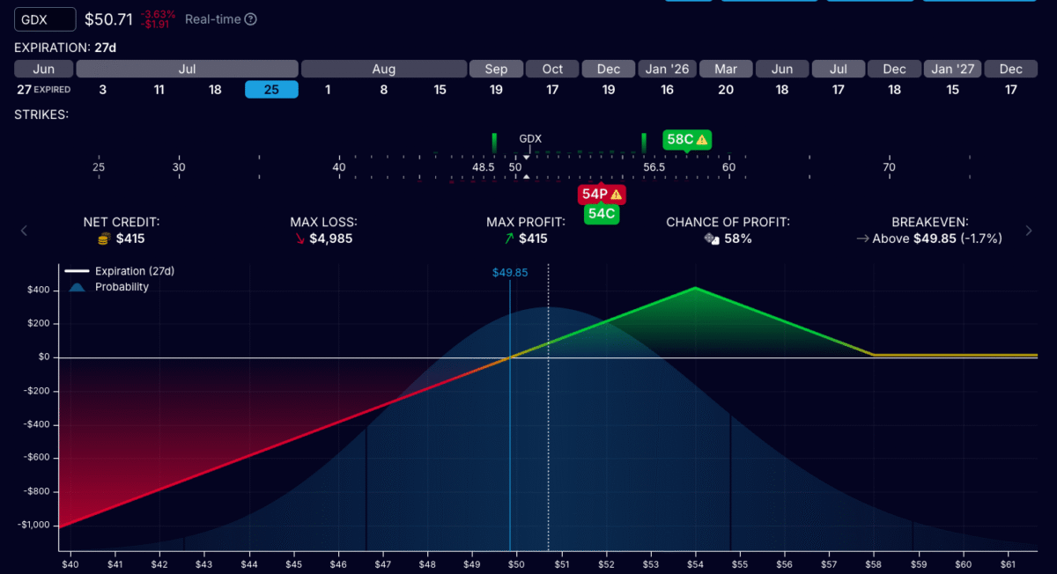Switch to the Aug expiration month tab
This screenshot has height=574, width=1057.
pos(384,69)
